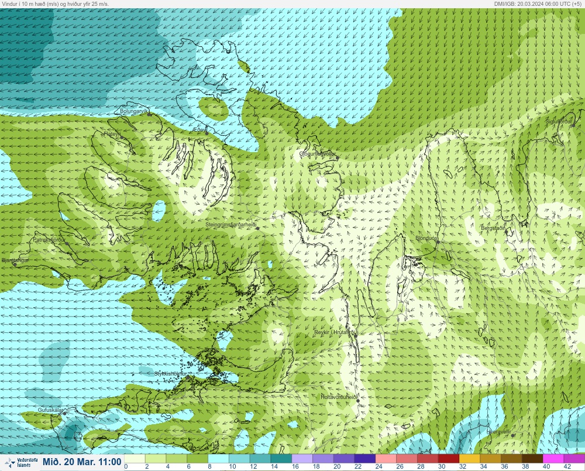The width and height of the screenshot is (585, 471).
Task: Click the DMI/IGB model run timestamp
Action: tap(539, 4)
